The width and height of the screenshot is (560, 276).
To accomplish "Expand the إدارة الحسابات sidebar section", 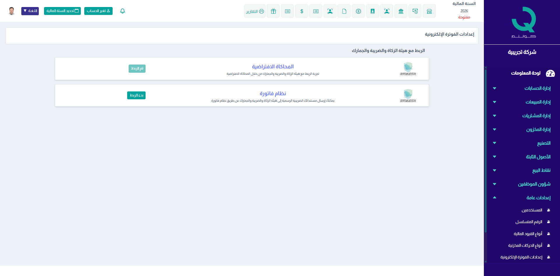I will pos(537,88).
